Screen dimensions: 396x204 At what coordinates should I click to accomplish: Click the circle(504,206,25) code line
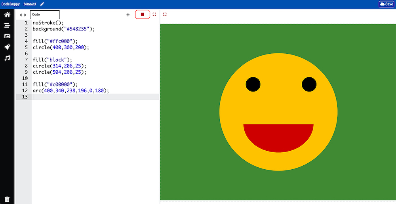[60, 72]
